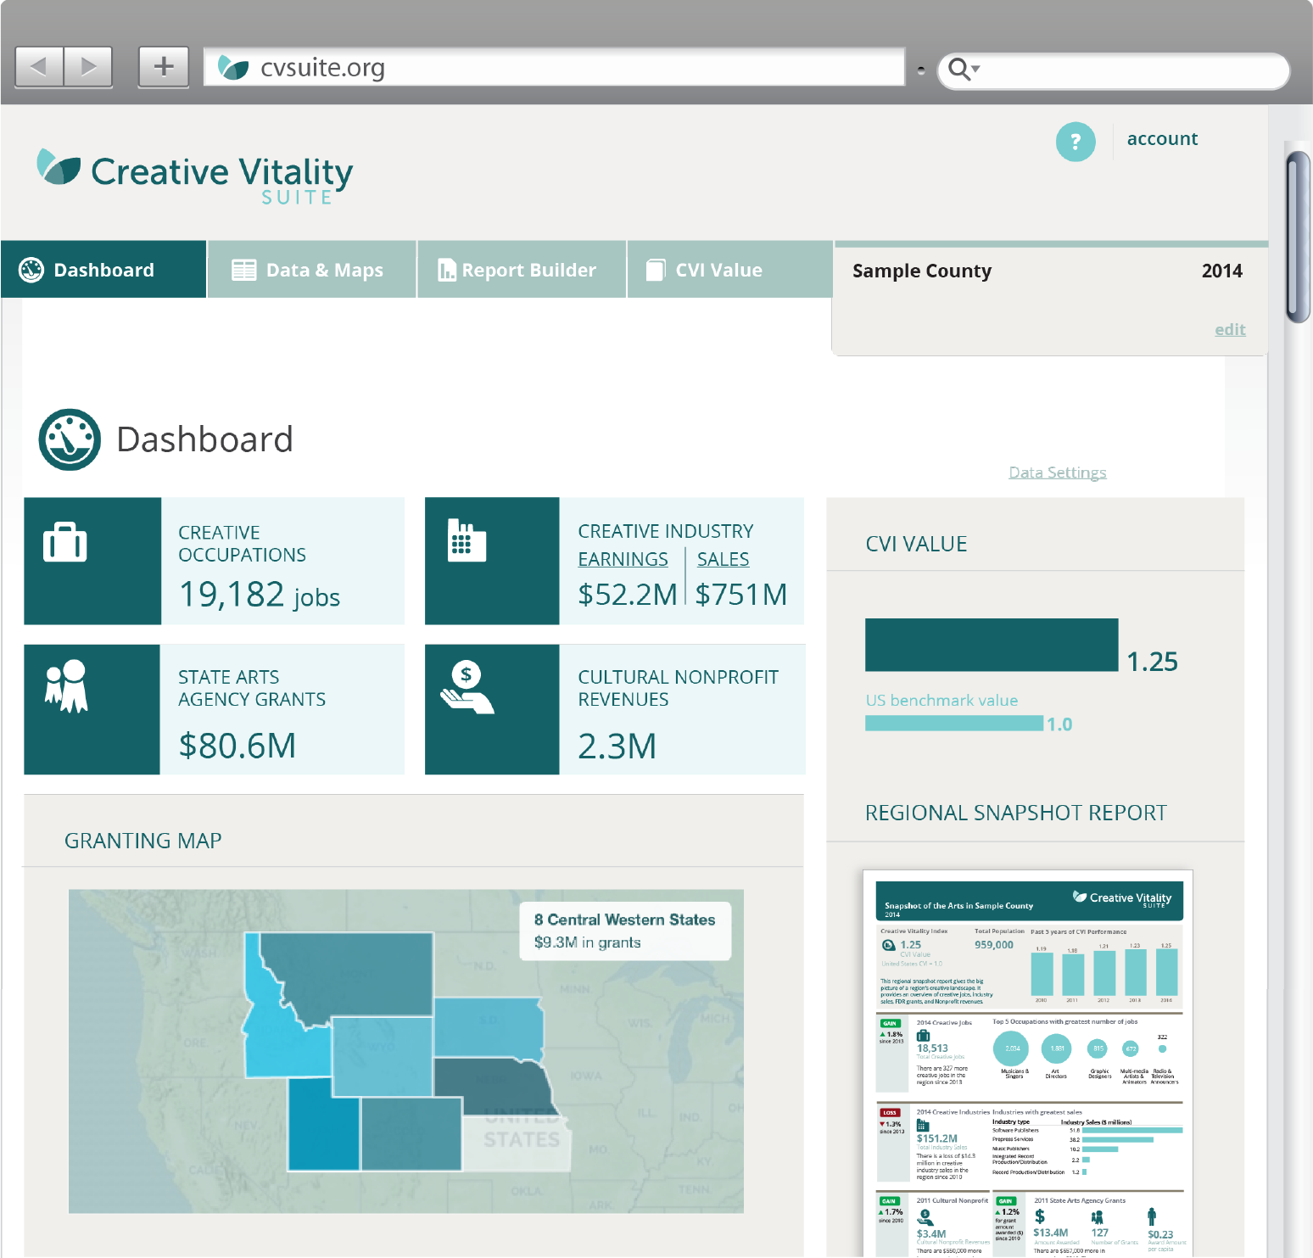Click edit under Sample County
The height and width of the screenshot is (1258, 1313).
[x=1230, y=329]
